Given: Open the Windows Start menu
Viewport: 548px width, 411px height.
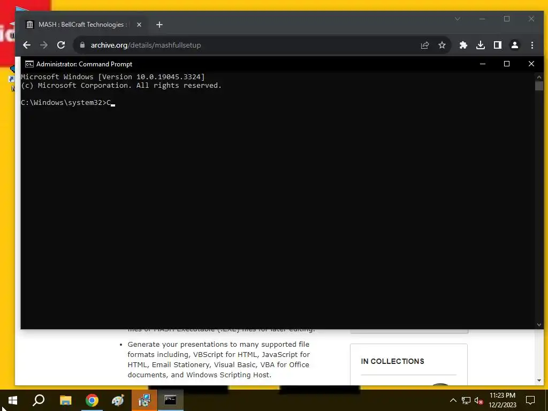Looking at the screenshot, I should (13, 400).
